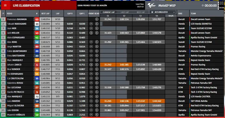225x118 pixels.
Task: Select rider Maverick VIÑALES
Action: tap(16, 115)
